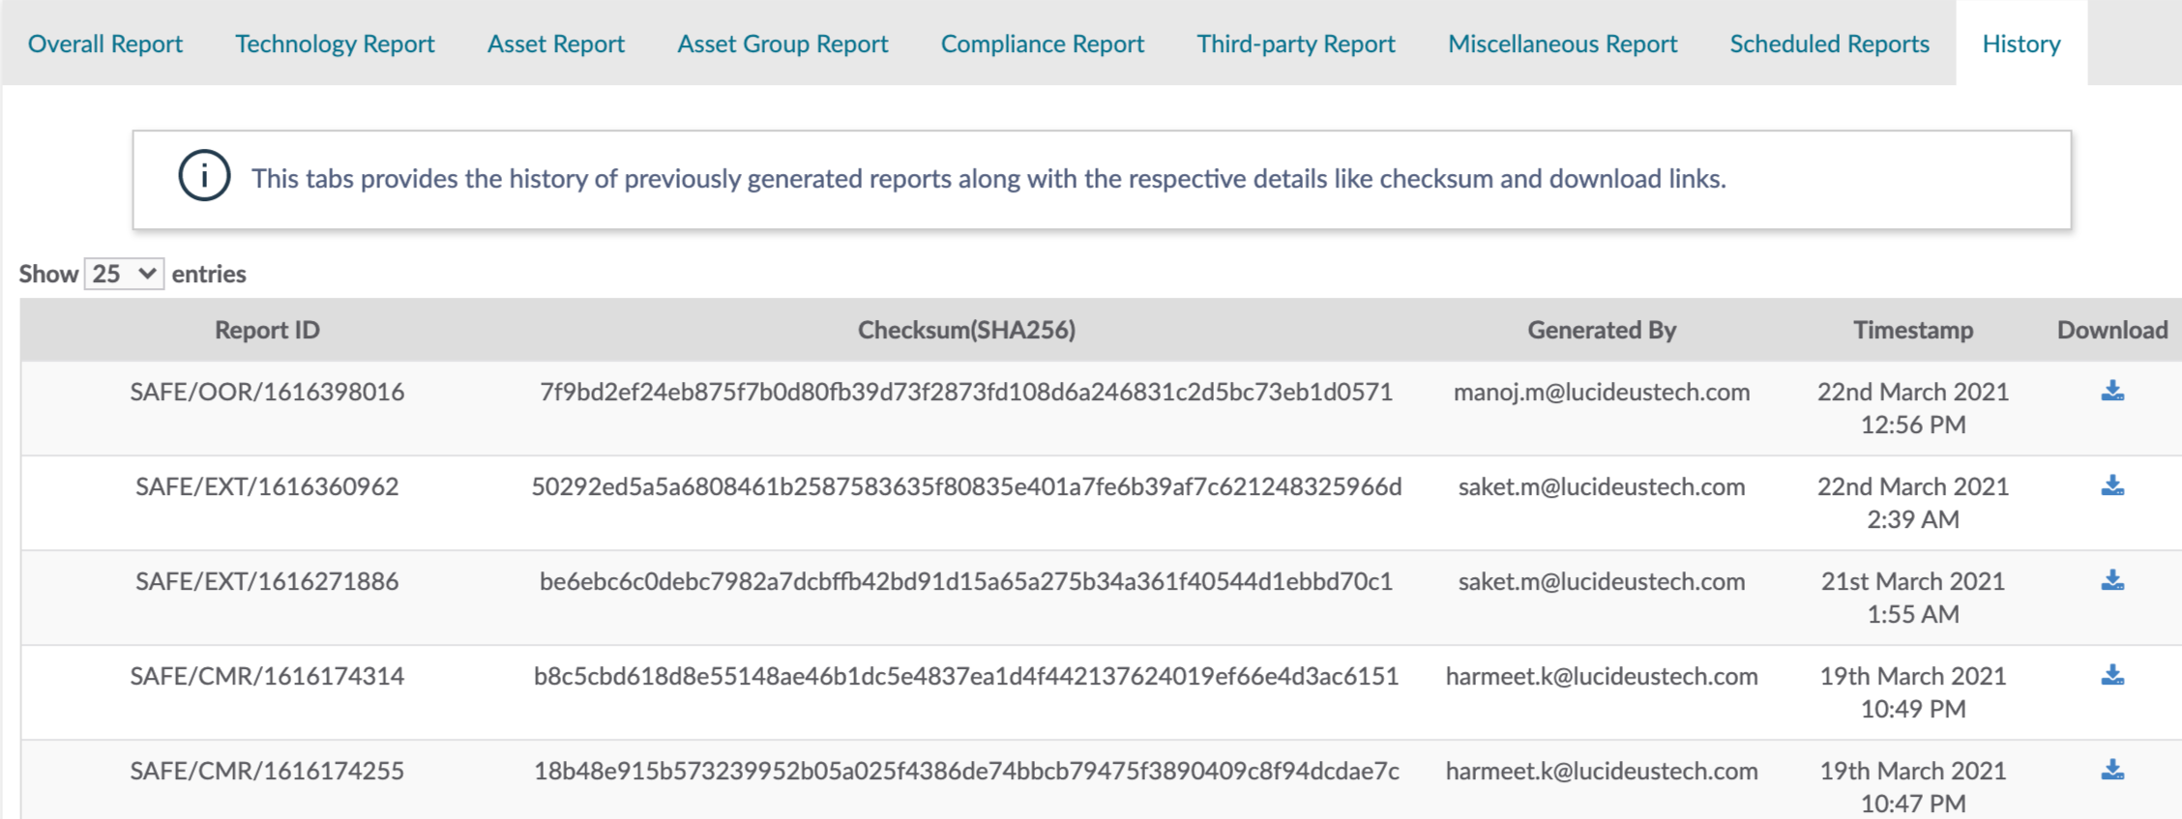
Task: Click harmeet.k email in the 1616174314 row
Action: [1602, 676]
